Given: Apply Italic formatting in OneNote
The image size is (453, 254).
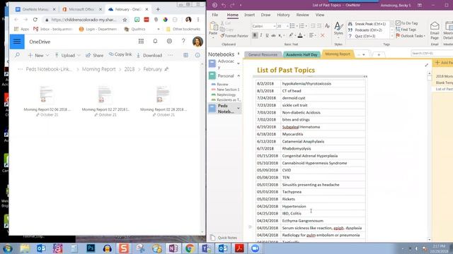Looking at the screenshot, I should click(261, 35).
